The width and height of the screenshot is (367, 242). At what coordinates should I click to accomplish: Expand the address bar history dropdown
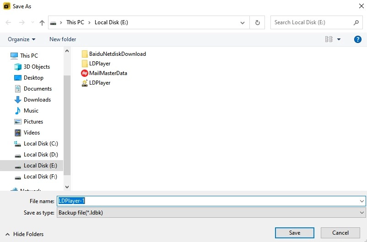(243, 23)
